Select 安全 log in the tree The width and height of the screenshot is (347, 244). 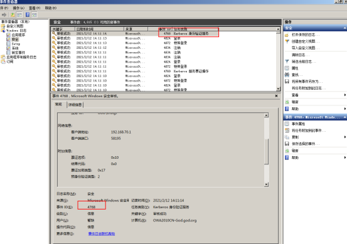tap(15, 40)
